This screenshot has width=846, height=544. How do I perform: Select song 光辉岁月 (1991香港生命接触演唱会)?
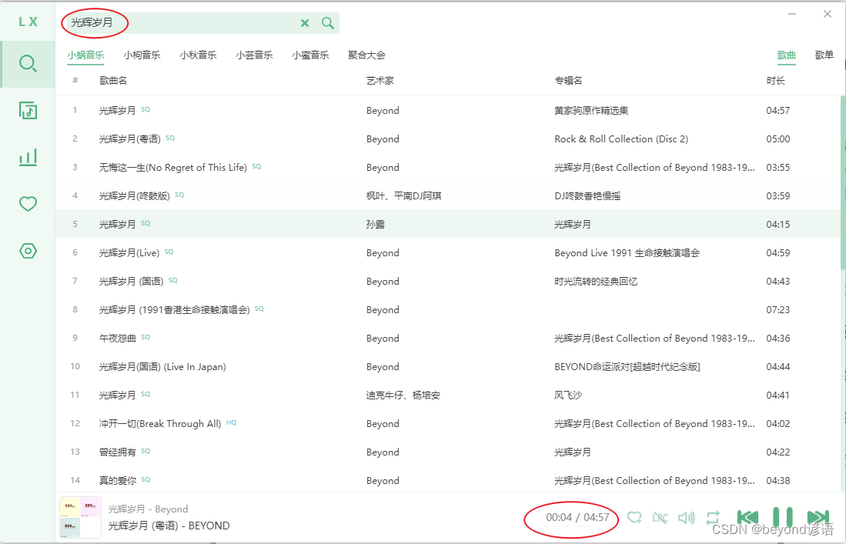pyautogui.click(x=448, y=310)
